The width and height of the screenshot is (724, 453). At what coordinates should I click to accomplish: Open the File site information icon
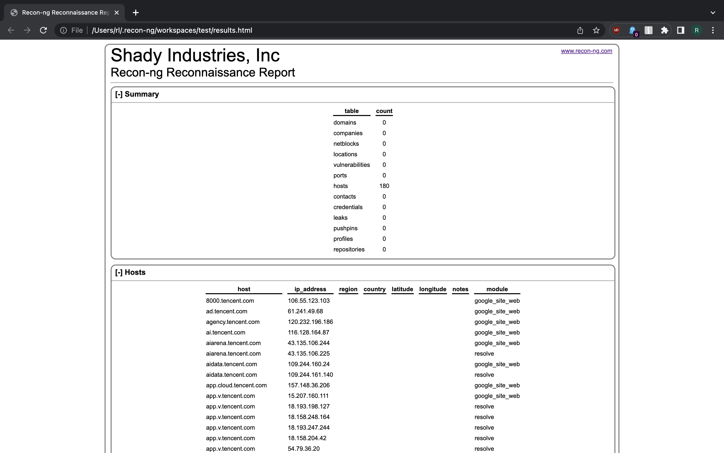63,30
